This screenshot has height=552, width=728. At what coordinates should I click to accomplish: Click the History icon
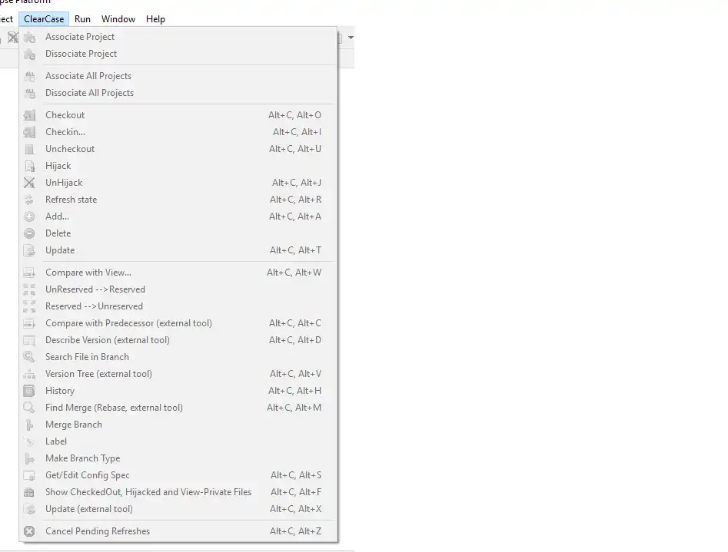29,391
